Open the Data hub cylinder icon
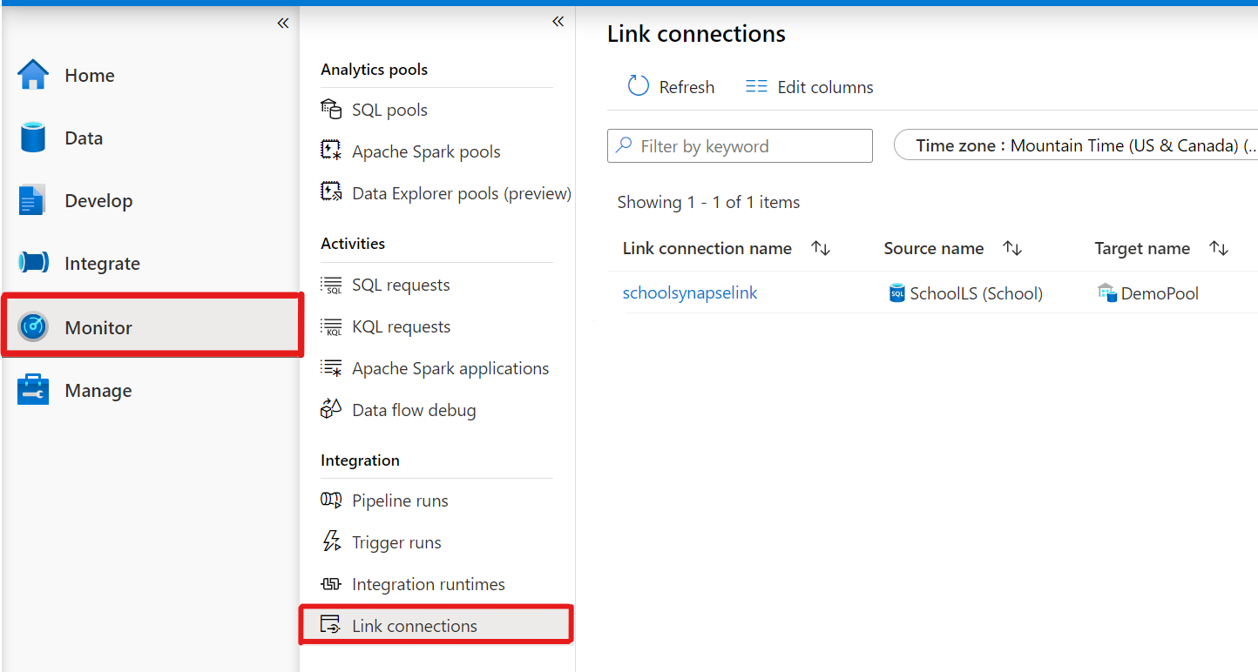 coord(33,138)
